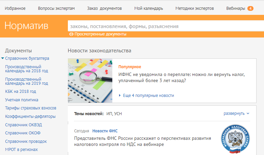Open the ИФНС не уведомила о переплате headline

(182, 77)
